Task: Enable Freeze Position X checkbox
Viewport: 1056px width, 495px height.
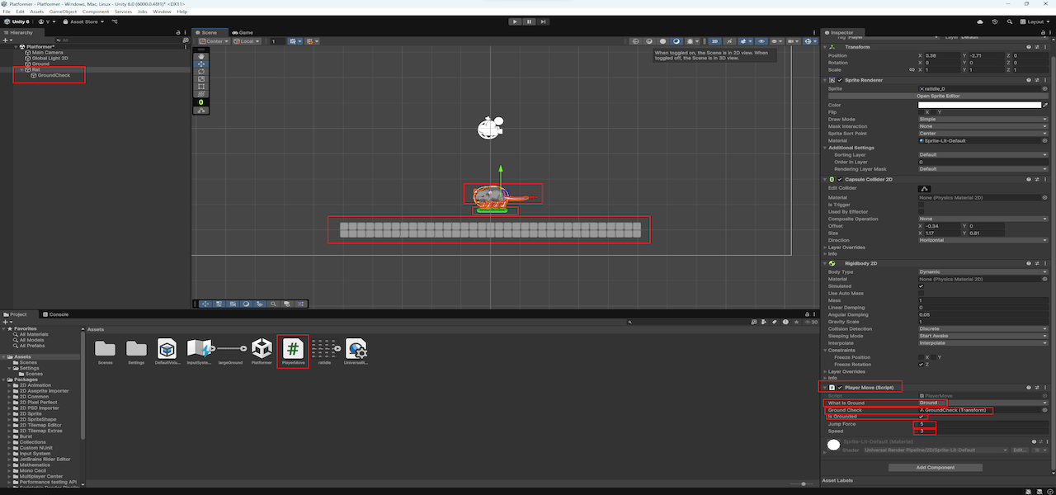Action: click(x=922, y=357)
